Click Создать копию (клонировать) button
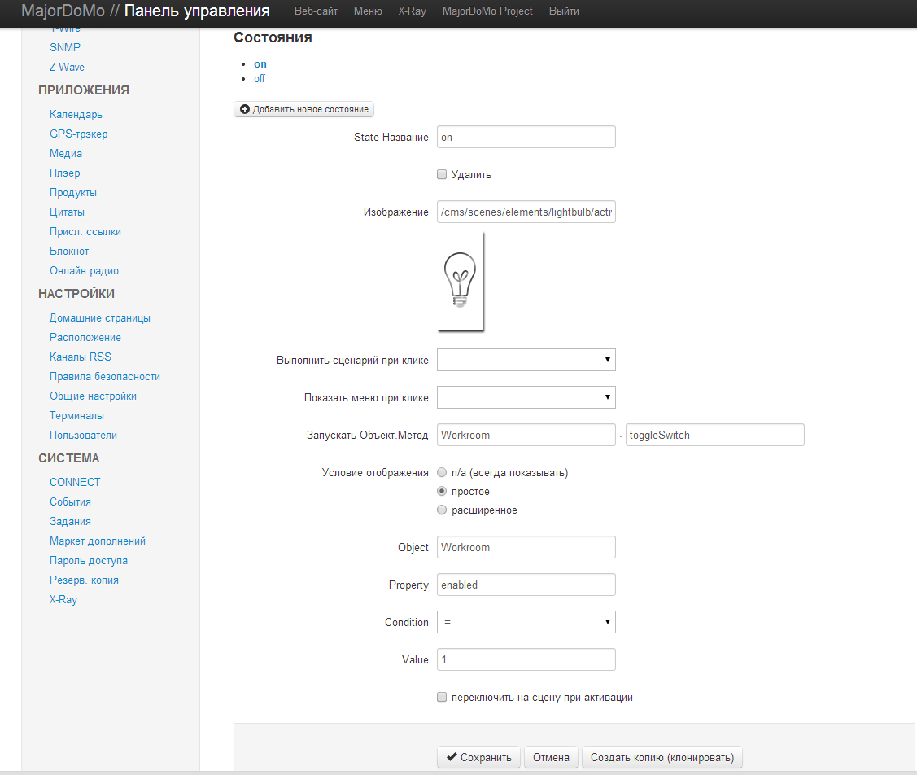 tap(662, 757)
